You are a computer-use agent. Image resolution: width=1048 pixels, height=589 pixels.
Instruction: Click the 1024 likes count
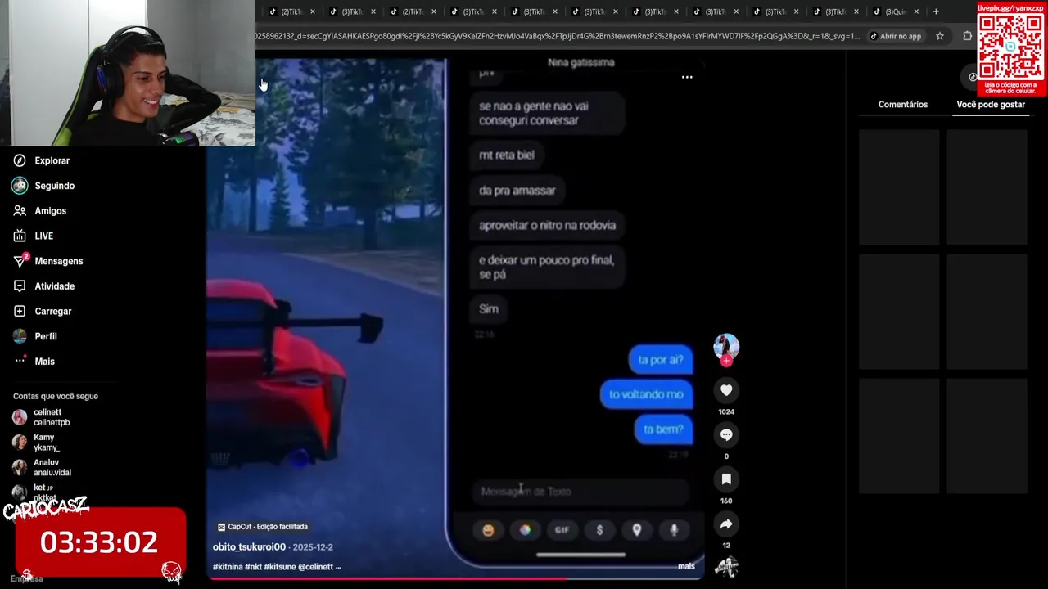(x=726, y=412)
